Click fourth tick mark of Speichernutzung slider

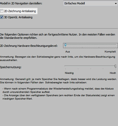tap(103, 69)
